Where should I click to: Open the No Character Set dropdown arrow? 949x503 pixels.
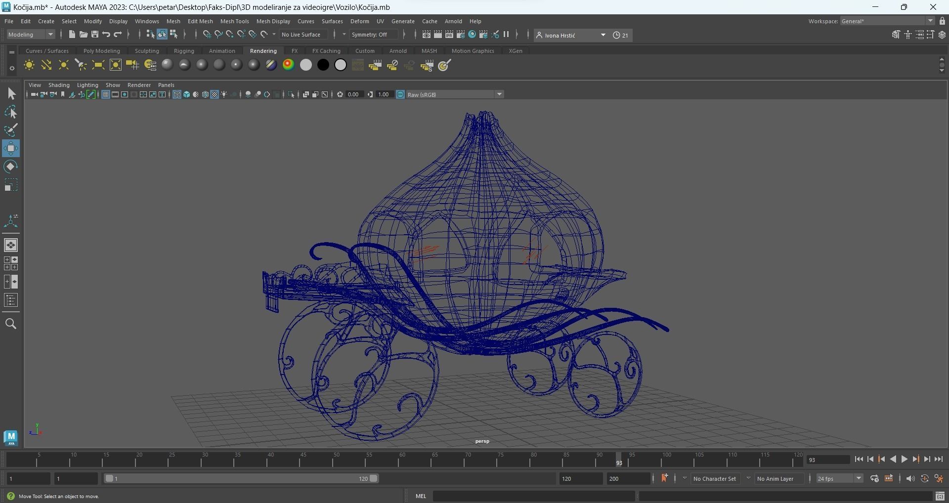pos(685,478)
